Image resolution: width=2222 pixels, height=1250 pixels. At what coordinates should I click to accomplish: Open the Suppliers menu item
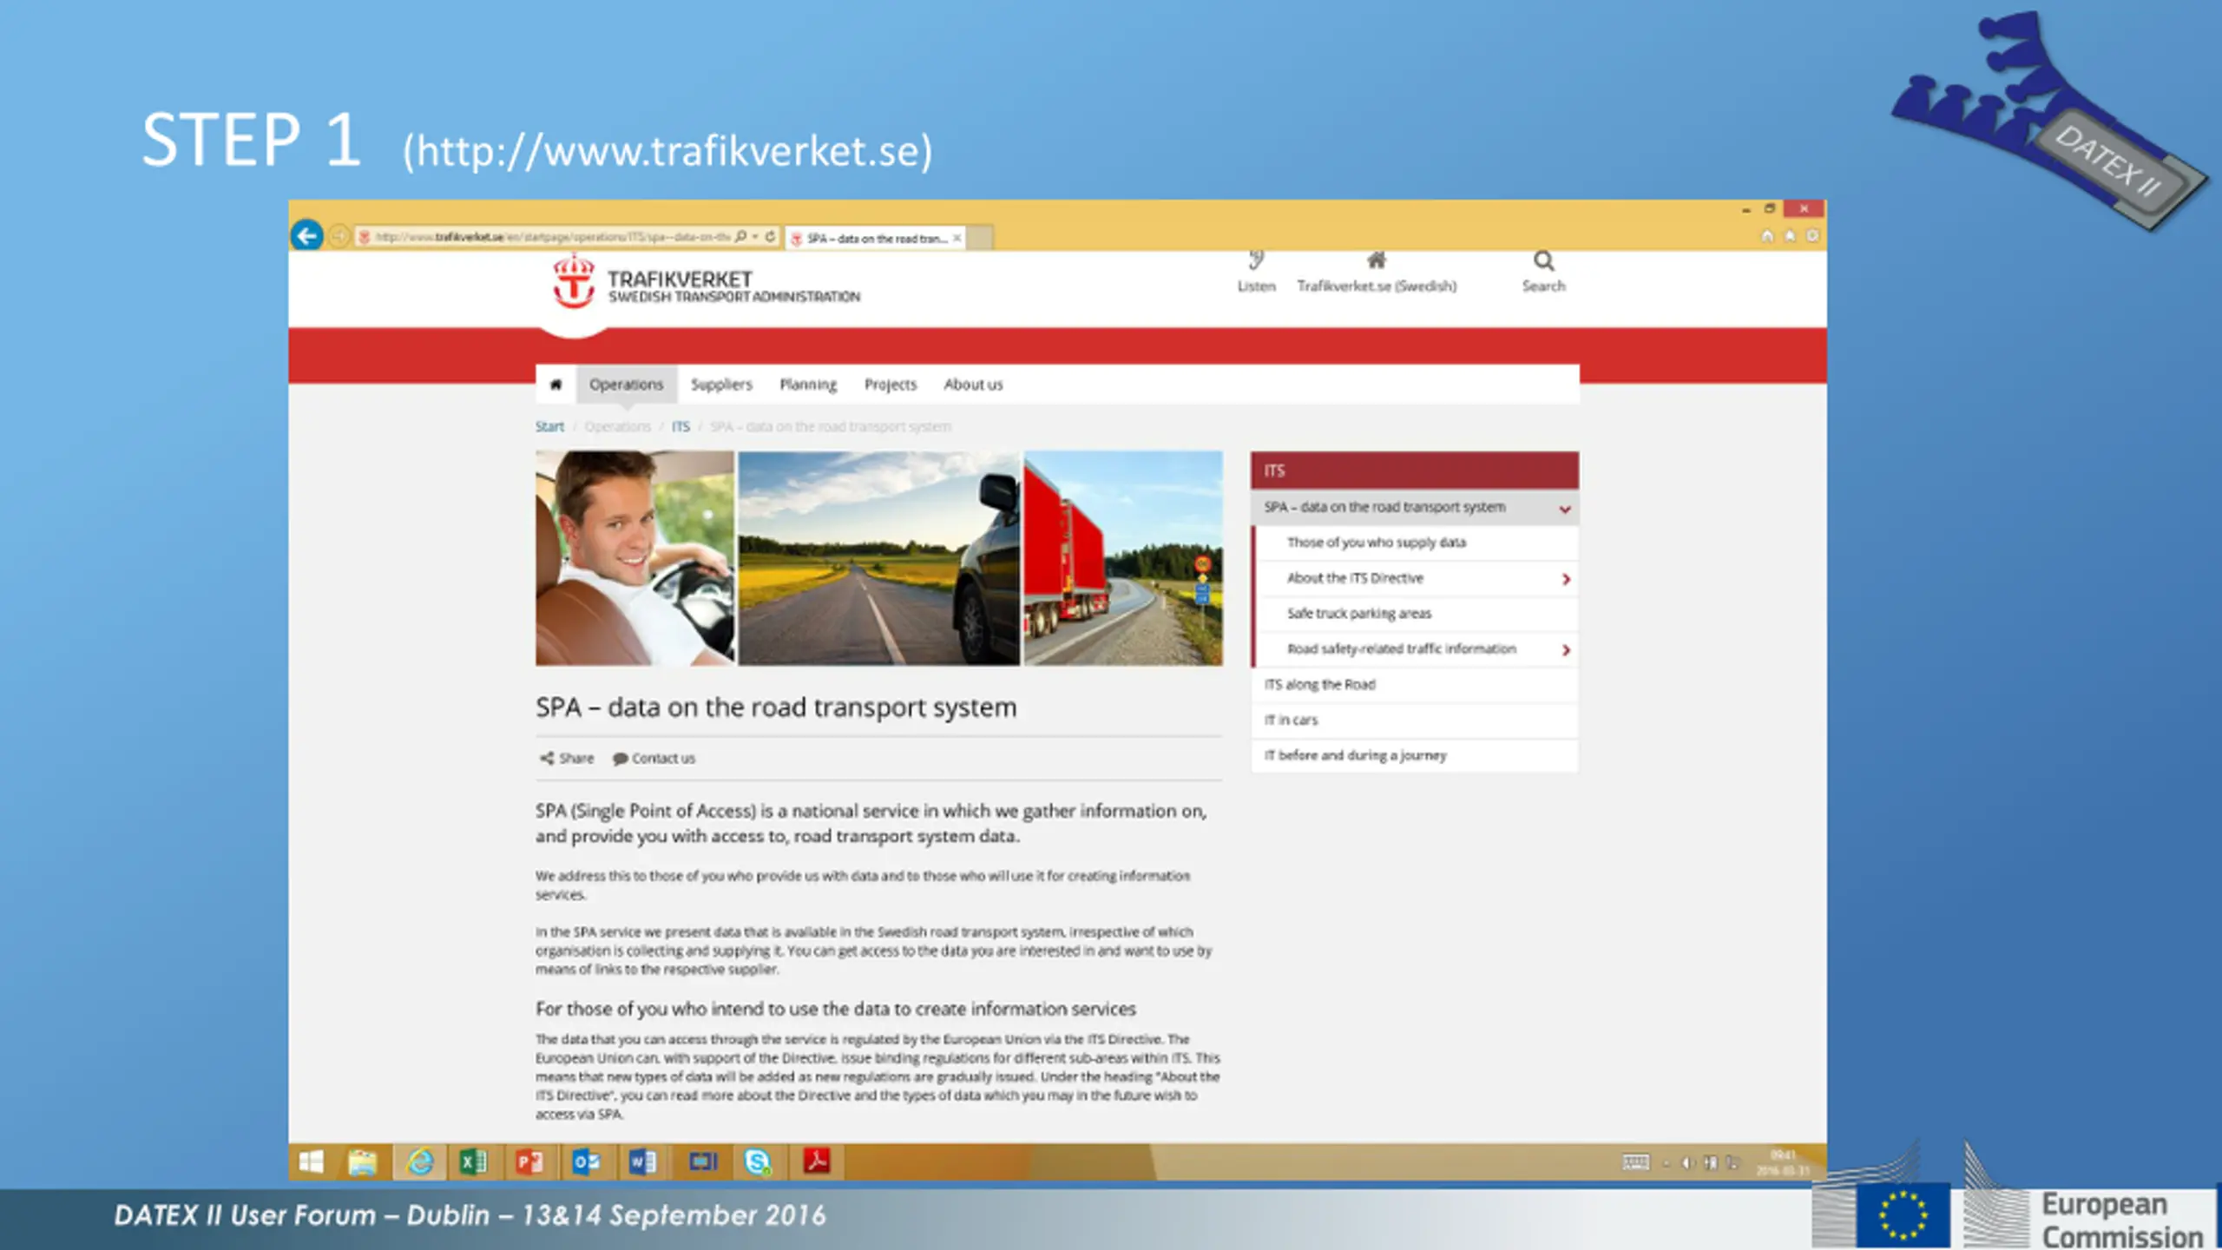pyautogui.click(x=721, y=385)
